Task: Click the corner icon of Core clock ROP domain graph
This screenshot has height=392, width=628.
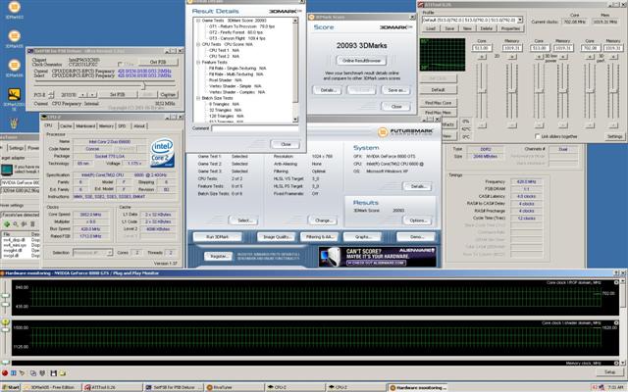Action: 616,282
